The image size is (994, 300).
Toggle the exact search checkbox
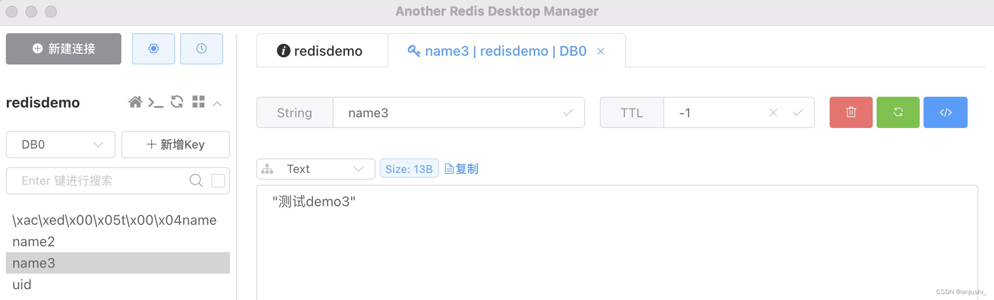pyautogui.click(x=218, y=181)
